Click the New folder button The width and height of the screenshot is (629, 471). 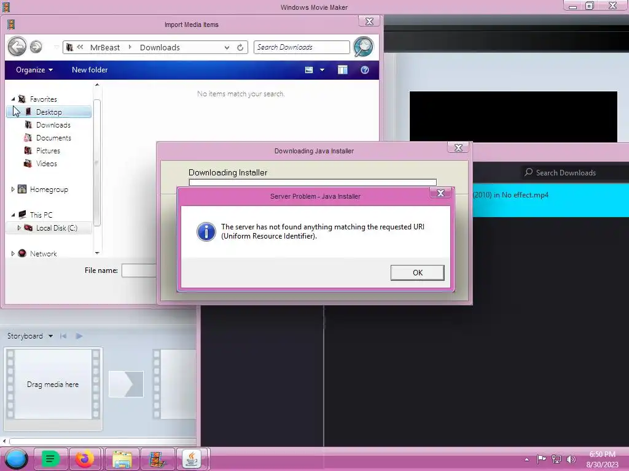pyautogui.click(x=90, y=70)
